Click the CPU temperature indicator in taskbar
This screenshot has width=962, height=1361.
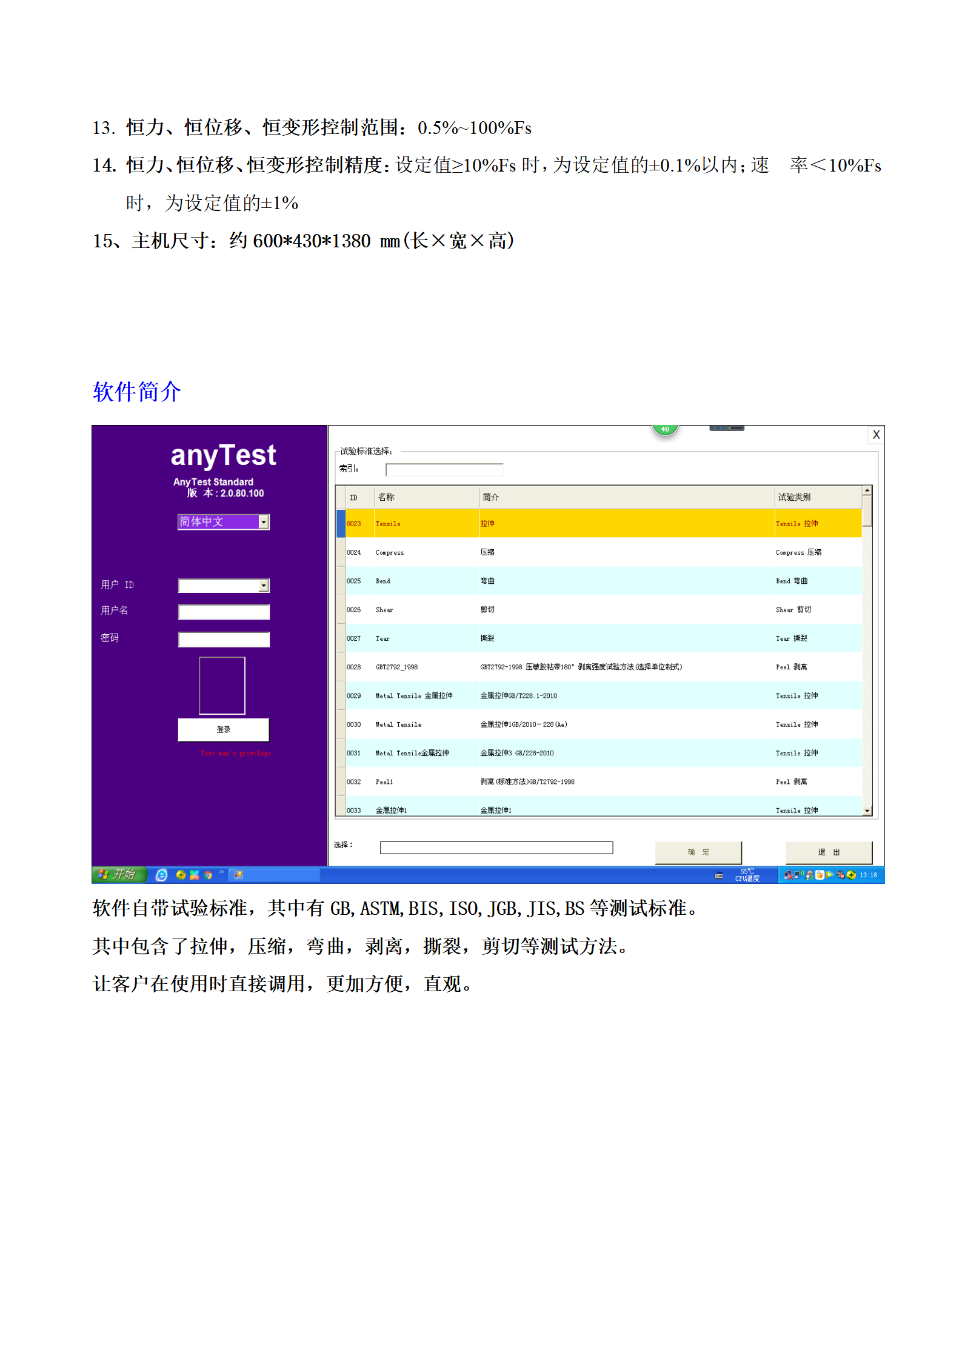[x=747, y=875]
